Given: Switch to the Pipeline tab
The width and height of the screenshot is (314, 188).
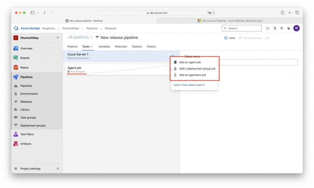Looking at the screenshot, I should pos(72,47).
